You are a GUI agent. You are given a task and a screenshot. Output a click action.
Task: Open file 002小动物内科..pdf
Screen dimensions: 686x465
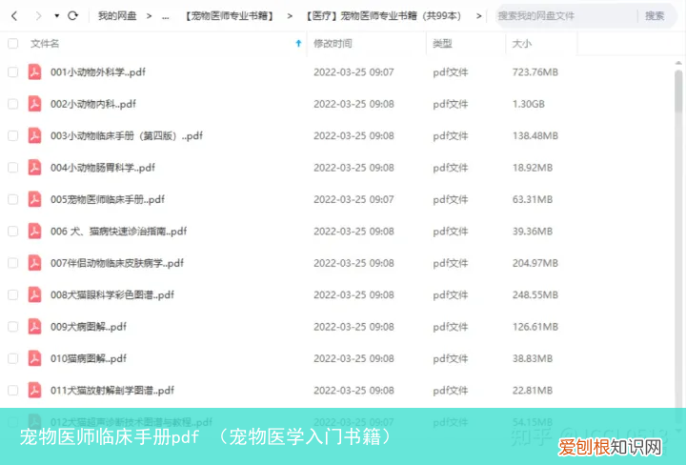pyautogui.click(x=93, y=104)
